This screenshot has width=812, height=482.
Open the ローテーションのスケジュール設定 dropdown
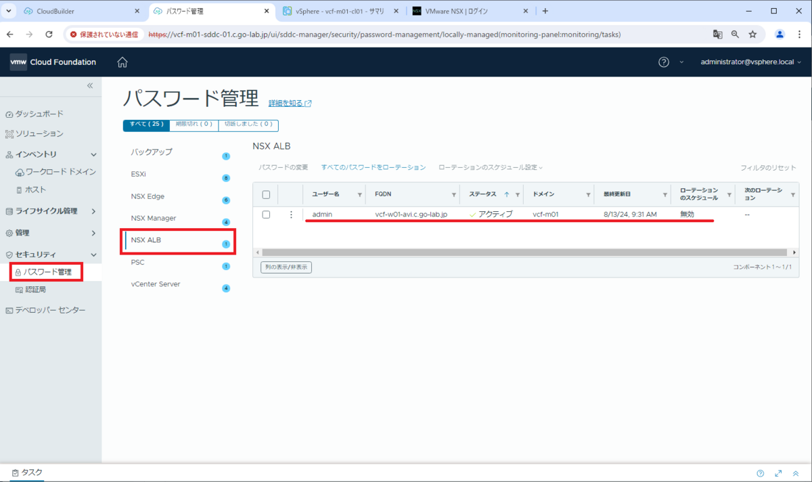(x=491, y=167)
